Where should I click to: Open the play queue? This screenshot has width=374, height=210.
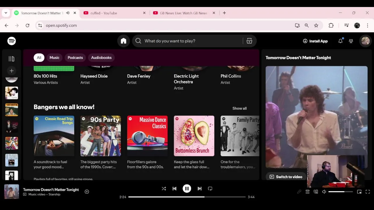pyautogui.click(x=307, y=192)
